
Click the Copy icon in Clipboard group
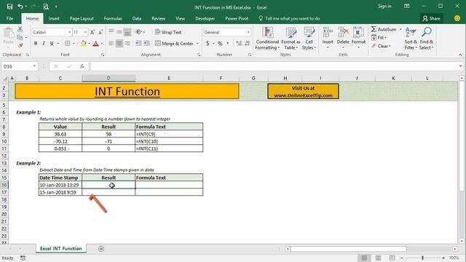click(20, 37)
